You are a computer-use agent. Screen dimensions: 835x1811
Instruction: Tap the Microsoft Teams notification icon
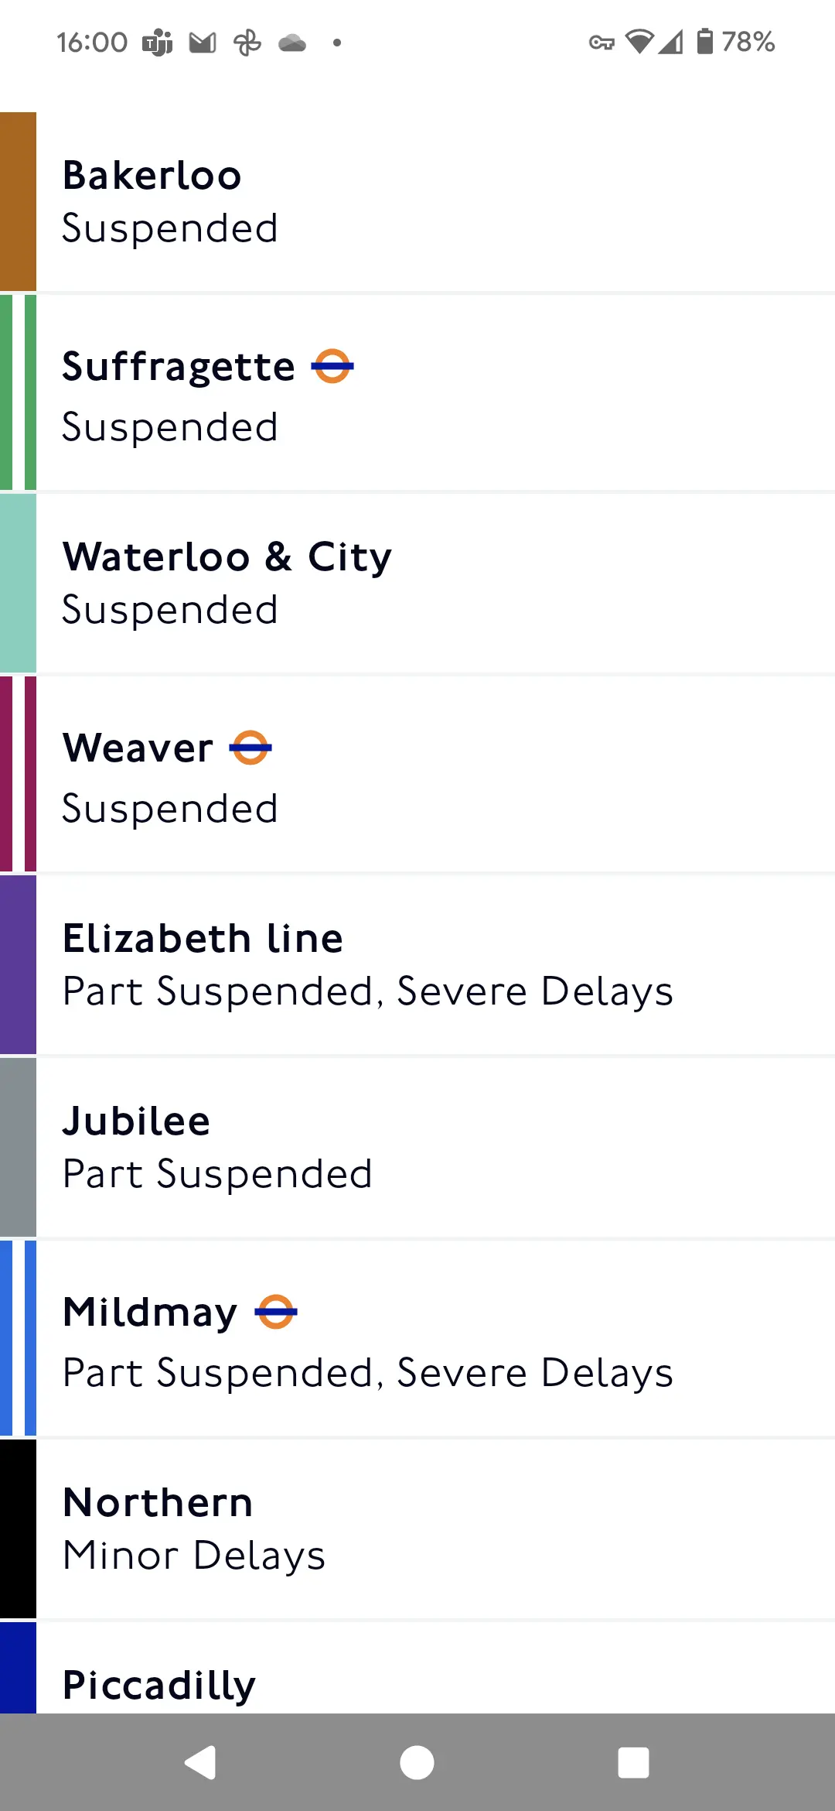(x=158, y=43)
